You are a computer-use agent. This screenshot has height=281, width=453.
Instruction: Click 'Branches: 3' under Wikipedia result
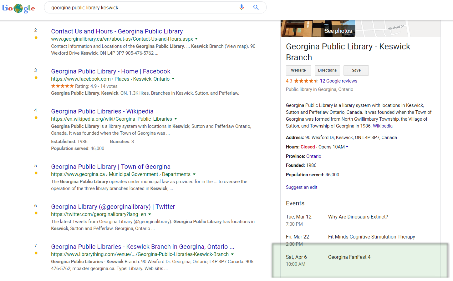tap(122, 142)
